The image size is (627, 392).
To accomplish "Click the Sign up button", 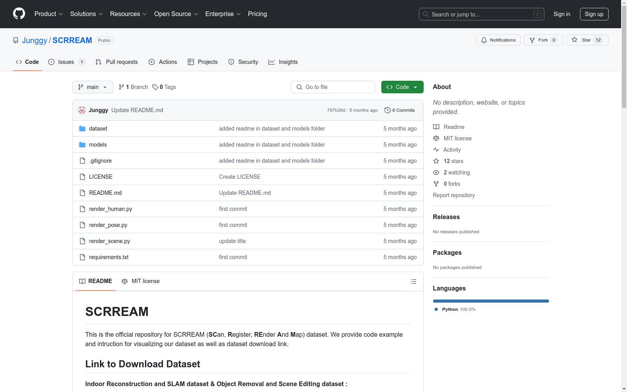I will coord(594,14).
